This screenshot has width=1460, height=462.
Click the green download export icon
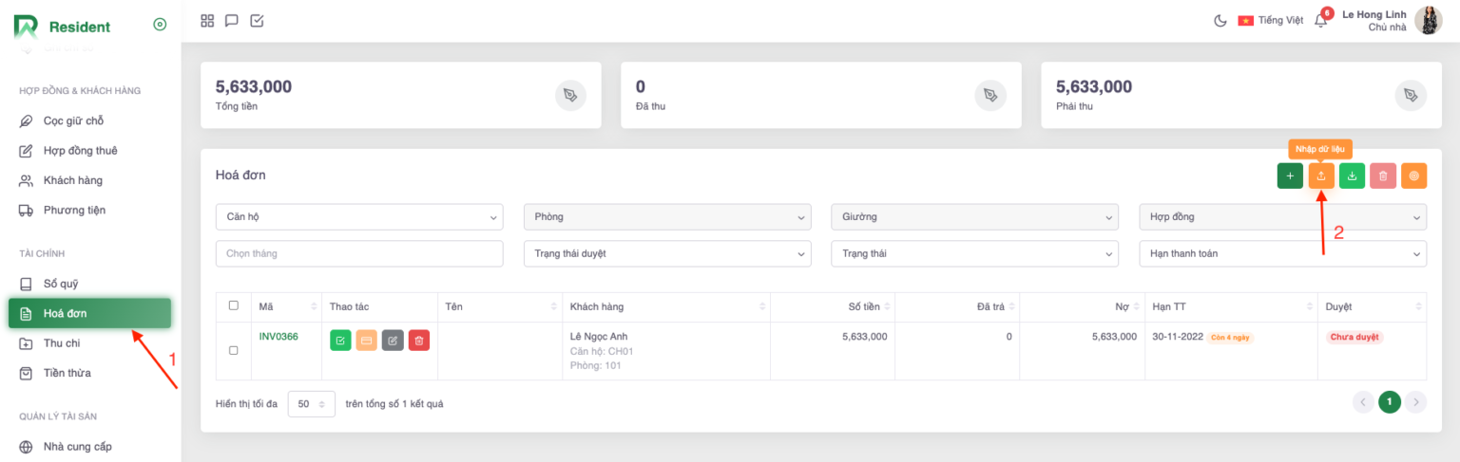tap(1352, 176)
